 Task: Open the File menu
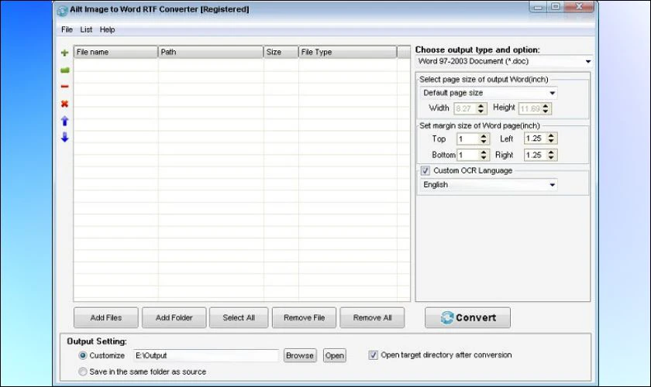click(67, 29)
